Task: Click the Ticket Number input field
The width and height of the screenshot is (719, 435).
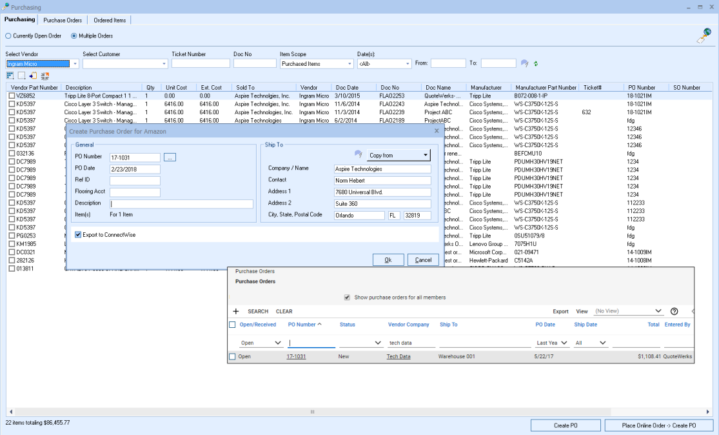Action: coord(201,63)
